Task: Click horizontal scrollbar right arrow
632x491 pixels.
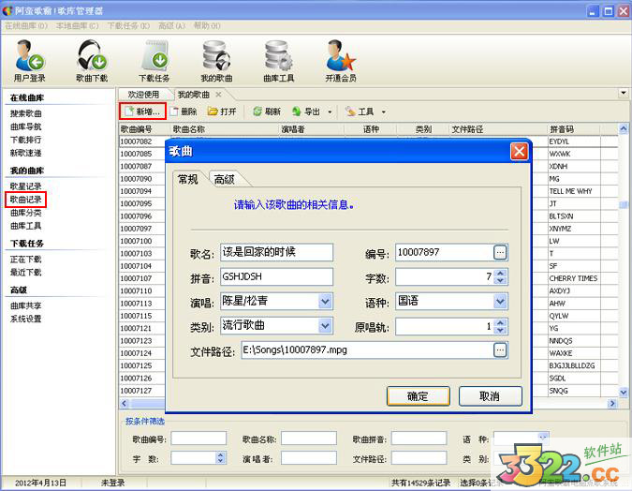Action: click(612, 403)
